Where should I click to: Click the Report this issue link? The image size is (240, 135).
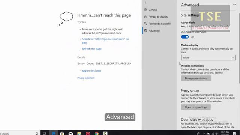pyautogui.click(x=91, y=71)
